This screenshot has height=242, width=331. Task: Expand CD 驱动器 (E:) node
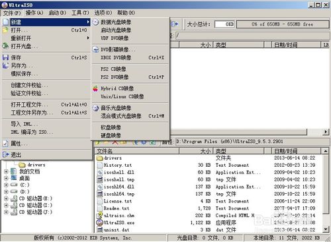6,198
